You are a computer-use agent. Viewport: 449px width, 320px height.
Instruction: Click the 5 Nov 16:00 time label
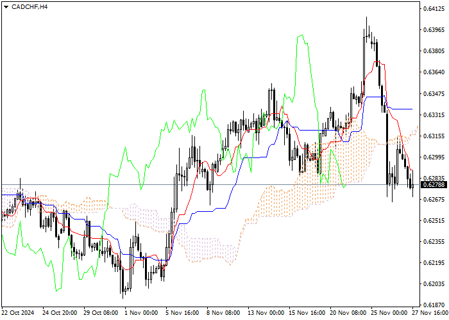tap(183, 313)
